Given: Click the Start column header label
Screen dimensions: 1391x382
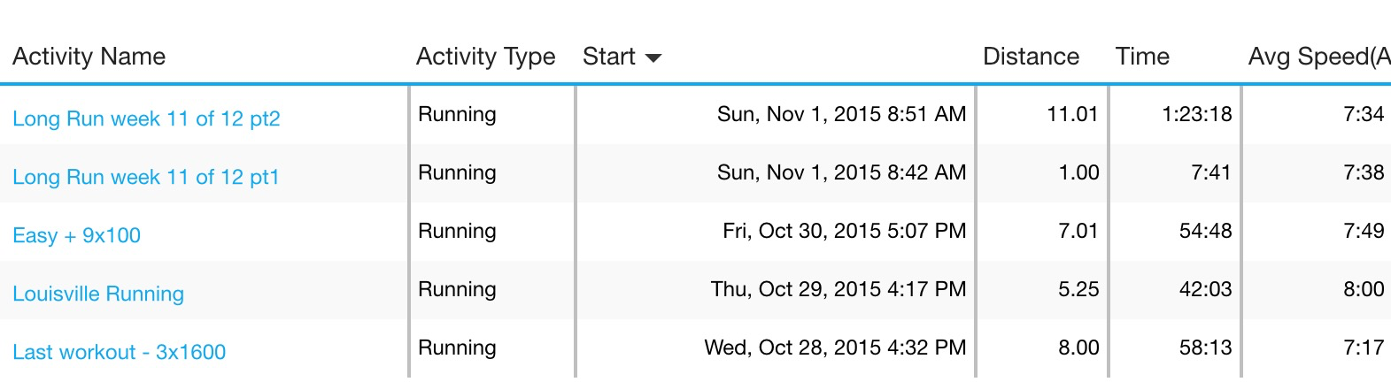Looking at the screenshot, I should click(608, 57).
